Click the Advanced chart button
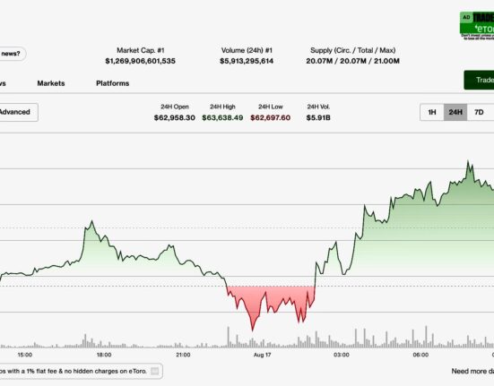The height and width of the screenshot is (386, 494). 17,112
